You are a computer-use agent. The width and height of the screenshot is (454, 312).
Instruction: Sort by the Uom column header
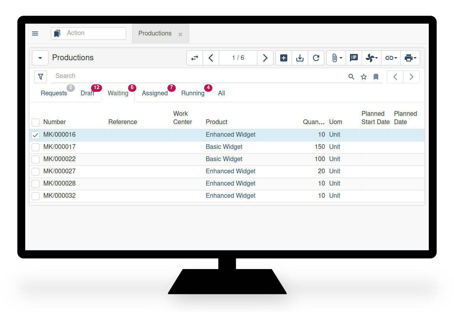click(x=336, y=122)
